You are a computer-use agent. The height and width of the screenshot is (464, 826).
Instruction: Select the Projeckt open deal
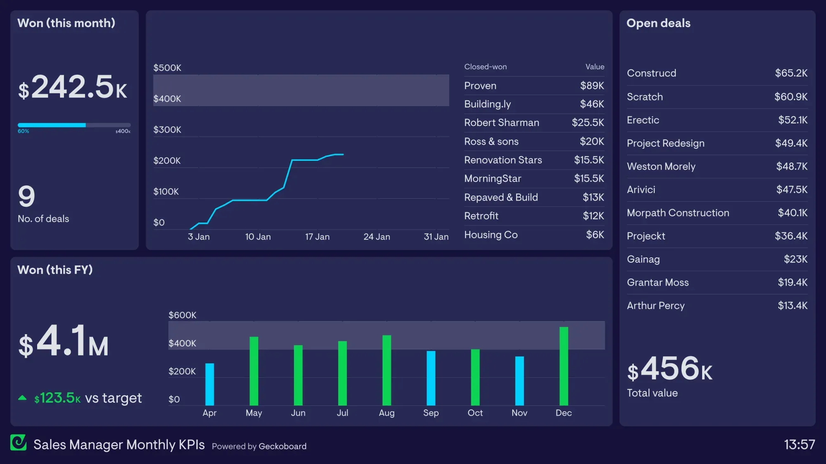pos(717,236)
